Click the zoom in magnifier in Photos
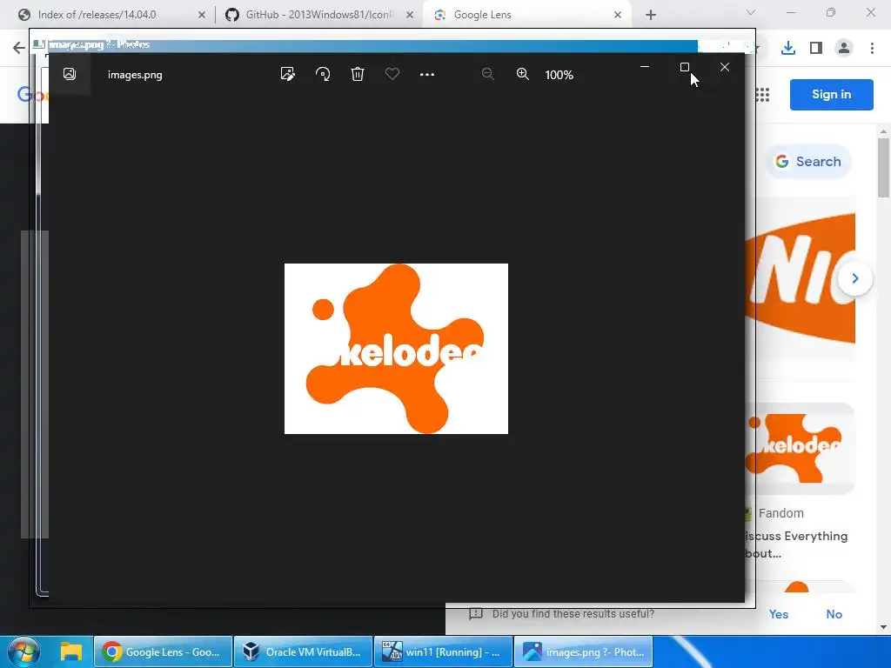This screenshot has height=668, width=891. pos(523,74)
